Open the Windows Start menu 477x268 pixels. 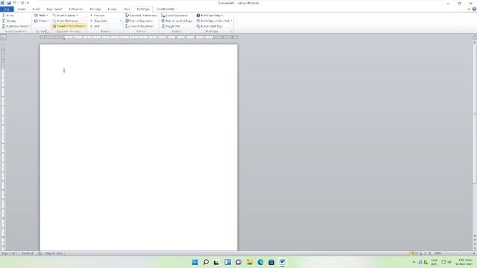(x=195, y=262)
